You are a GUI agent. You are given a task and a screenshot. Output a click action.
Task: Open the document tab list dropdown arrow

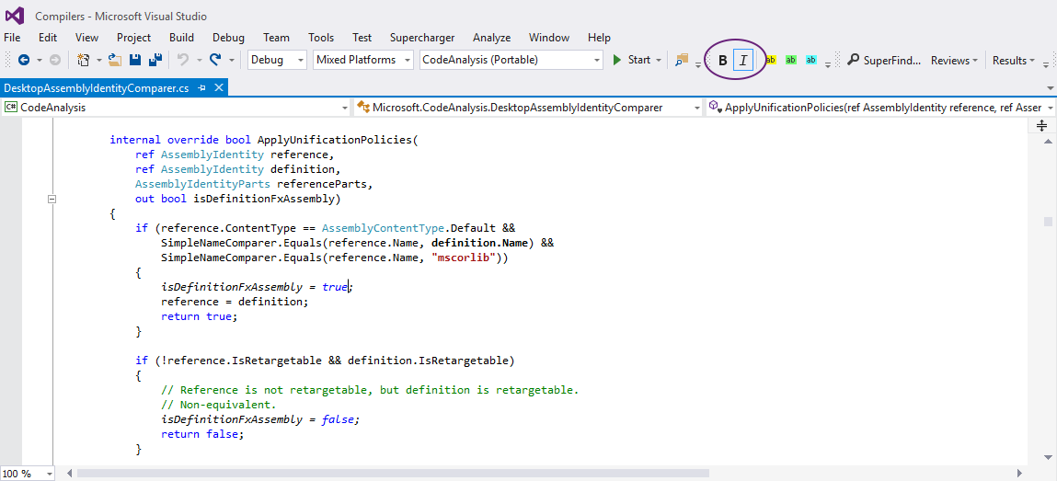coord(1050,88)
